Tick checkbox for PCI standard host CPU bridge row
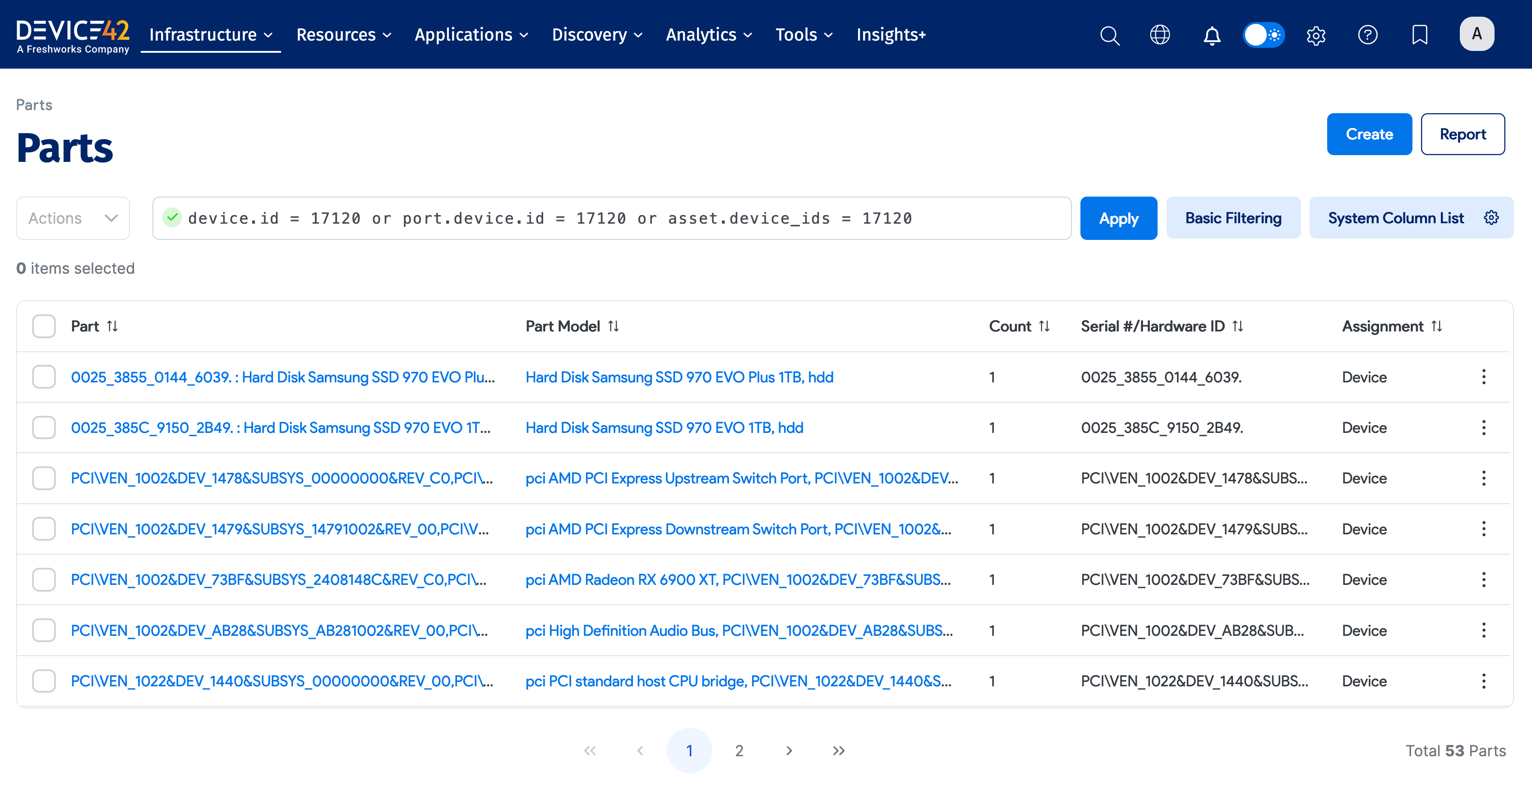 pyautogui.click(x=44, y=681)
